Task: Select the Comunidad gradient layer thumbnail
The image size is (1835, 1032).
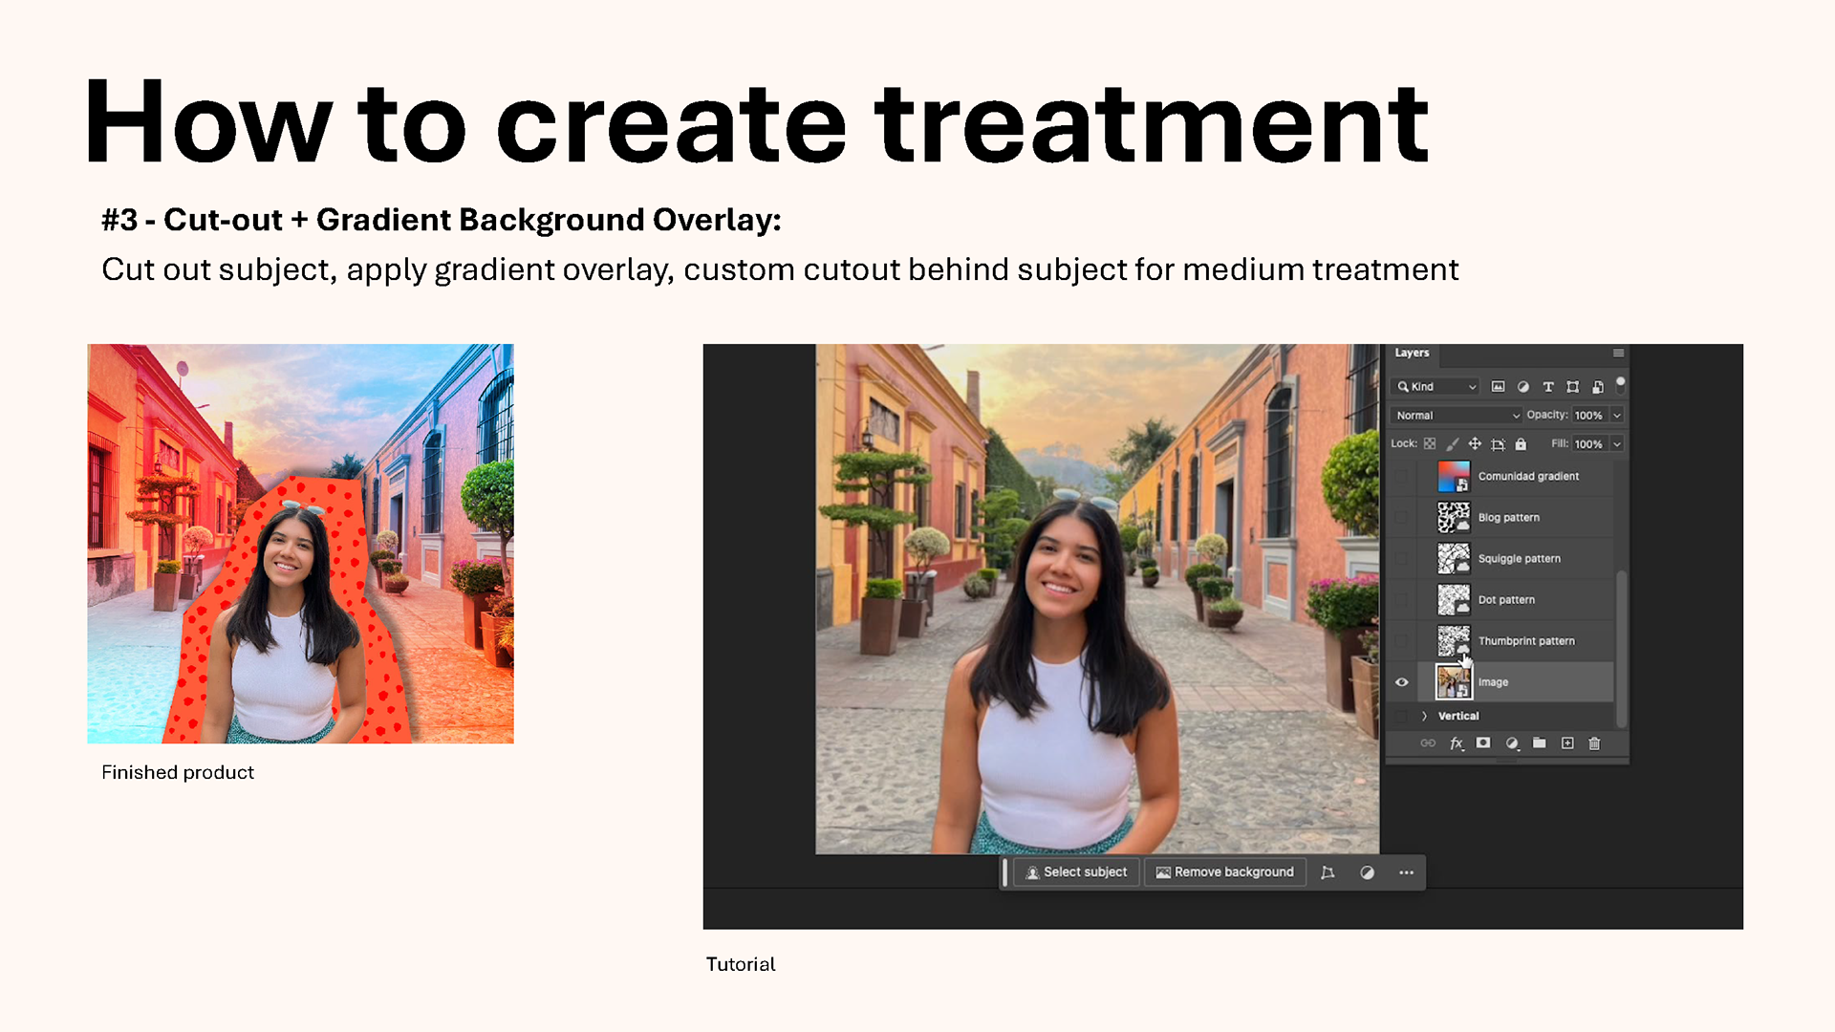Action: pyautogui.click(x=1454, y=476)
